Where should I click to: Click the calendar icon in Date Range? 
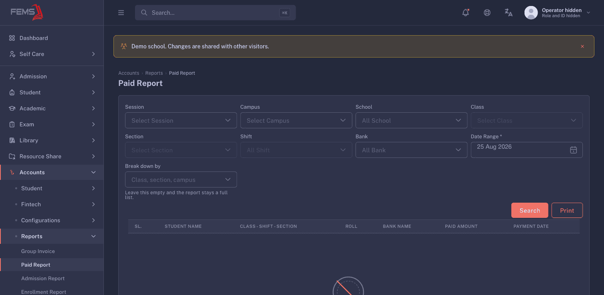tap(573, 150)
